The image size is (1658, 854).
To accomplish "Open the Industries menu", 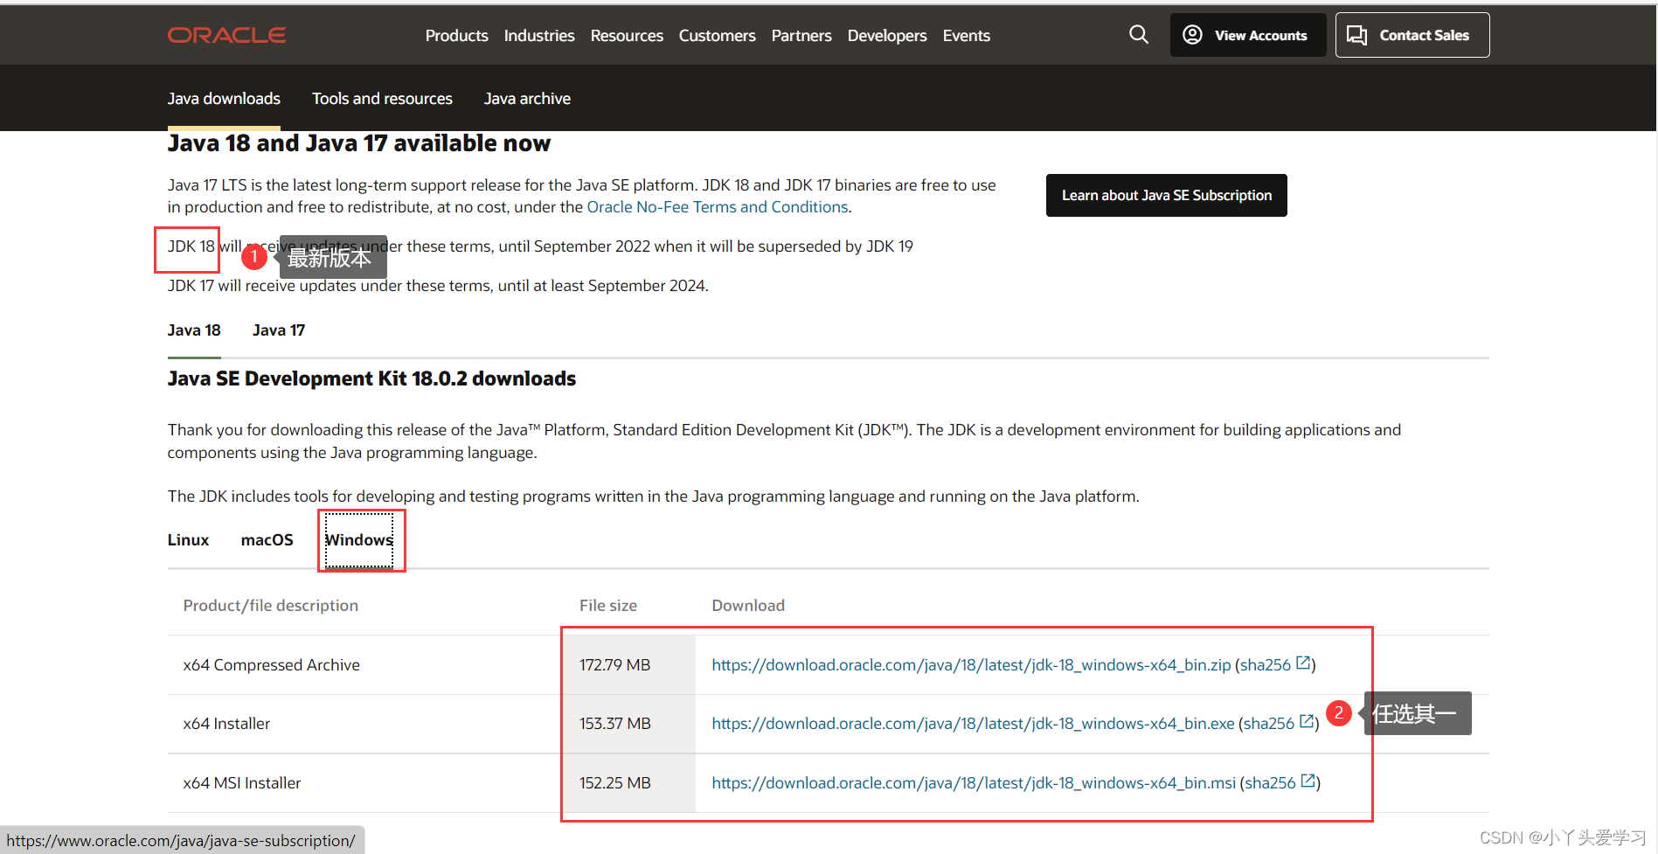I will (x=539, y=36).
